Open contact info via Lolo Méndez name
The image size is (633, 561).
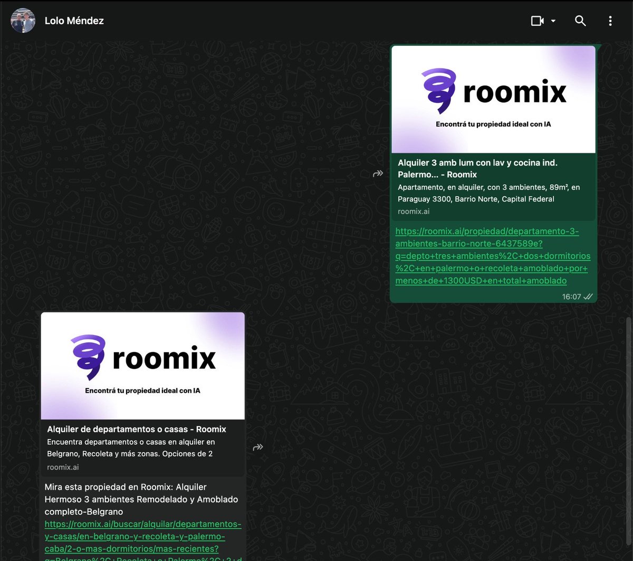click(74, 21)
